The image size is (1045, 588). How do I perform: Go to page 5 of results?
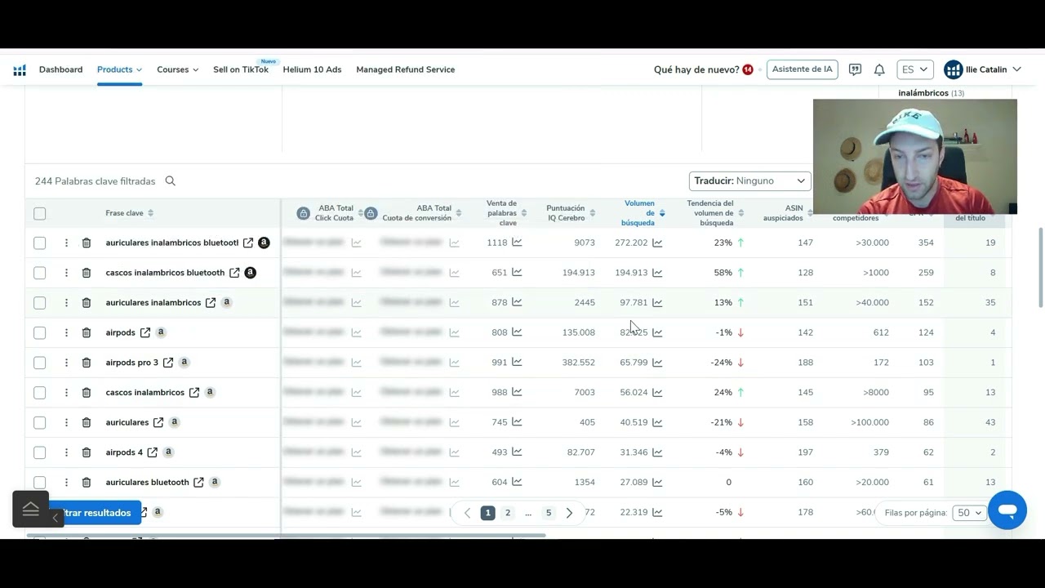tap(549, 513)
